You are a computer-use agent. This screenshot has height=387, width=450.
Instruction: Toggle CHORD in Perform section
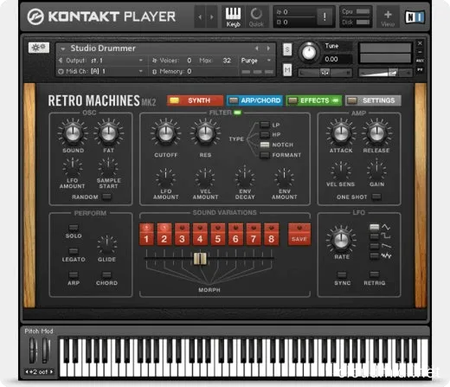point(106,274)
